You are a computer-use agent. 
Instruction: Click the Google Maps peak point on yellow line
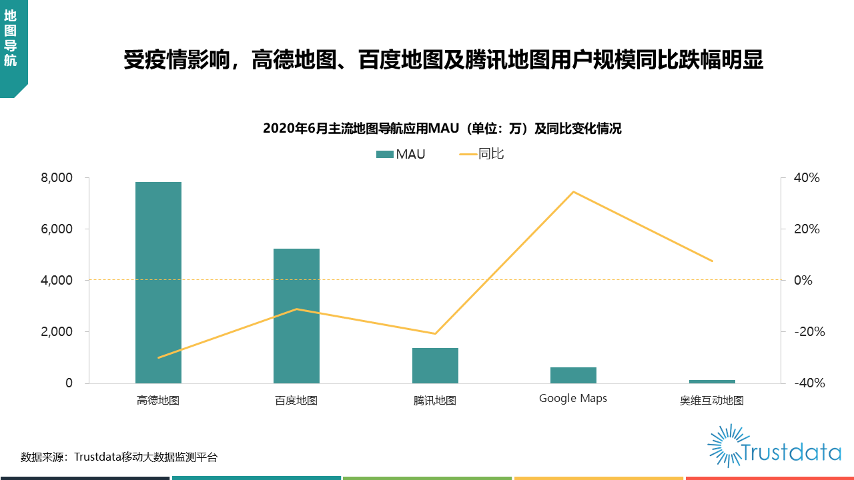coord(573,192)
